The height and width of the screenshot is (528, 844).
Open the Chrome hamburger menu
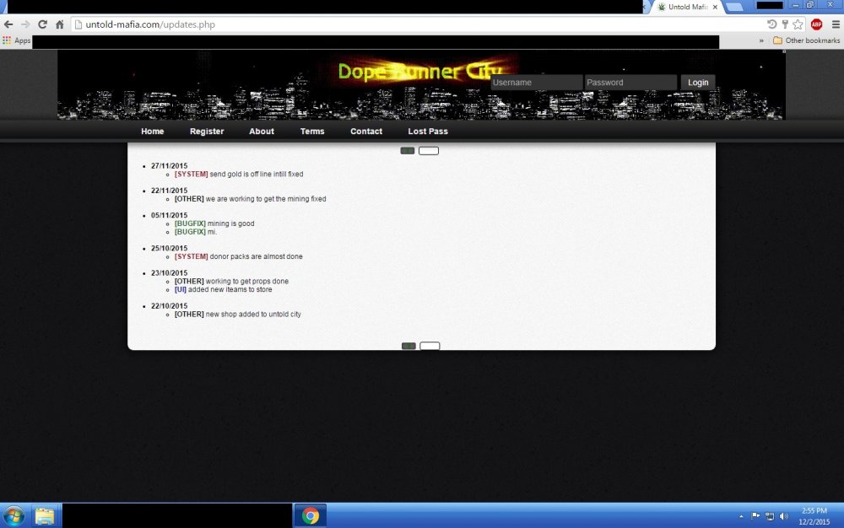click(836, 24)
